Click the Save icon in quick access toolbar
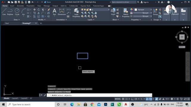Screen dimensions: 191x107 [16, 2]
